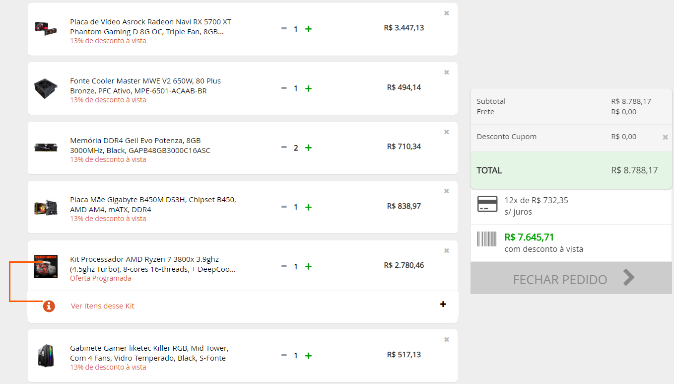Image resolution: width=674 pixels, height=384 pixels.
Task: Click the green R$ 7.645,71 cash price
Action: point(529,237)
